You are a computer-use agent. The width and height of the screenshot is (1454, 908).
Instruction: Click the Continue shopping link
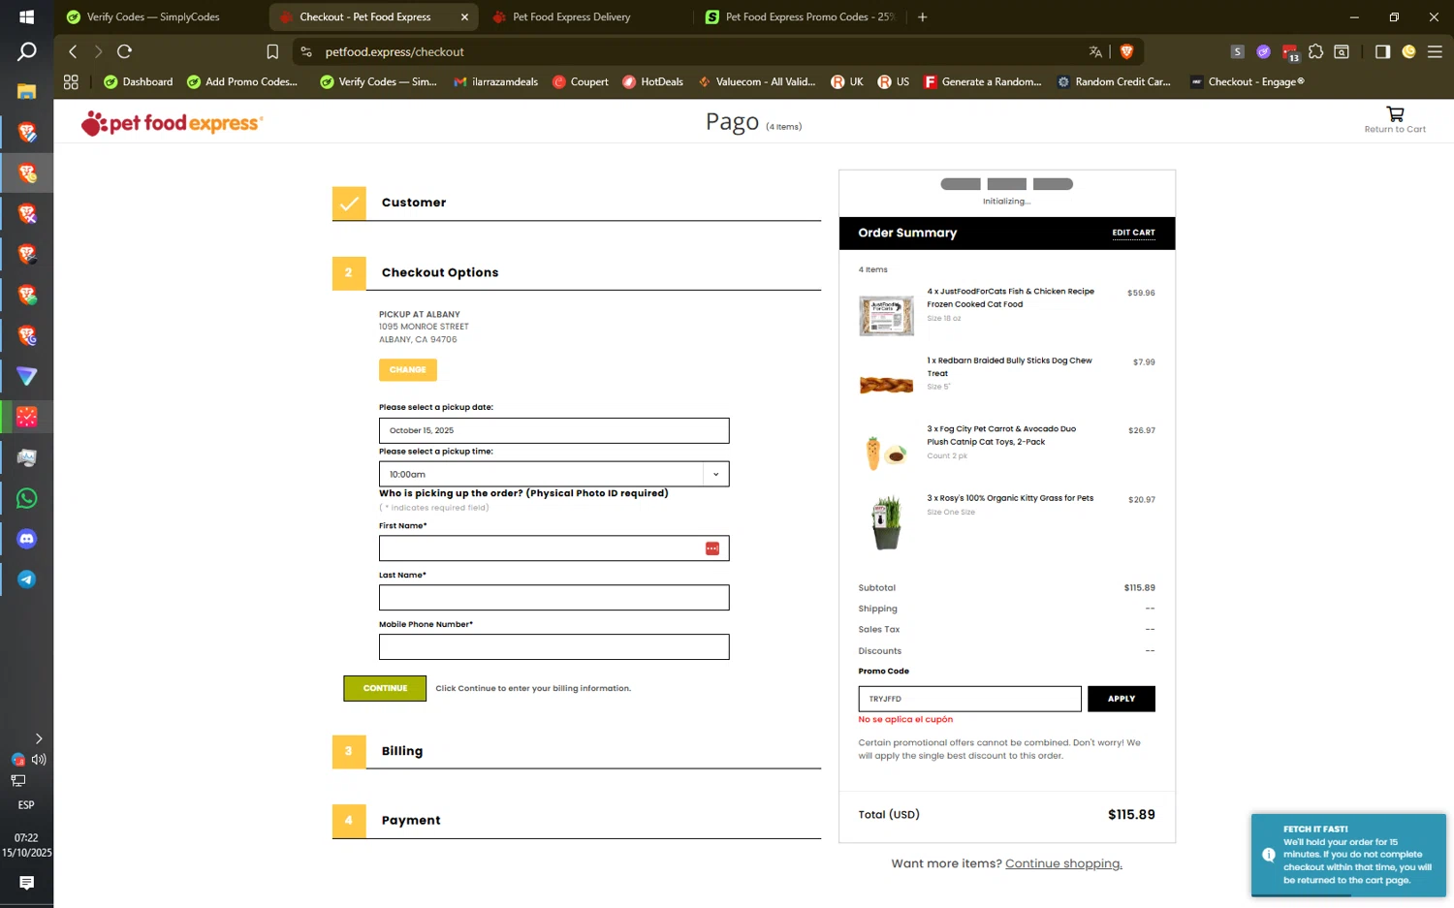coord(1063,863)
